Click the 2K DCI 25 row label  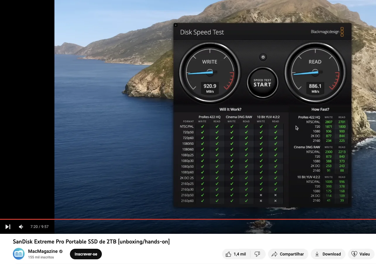point(187,178)
